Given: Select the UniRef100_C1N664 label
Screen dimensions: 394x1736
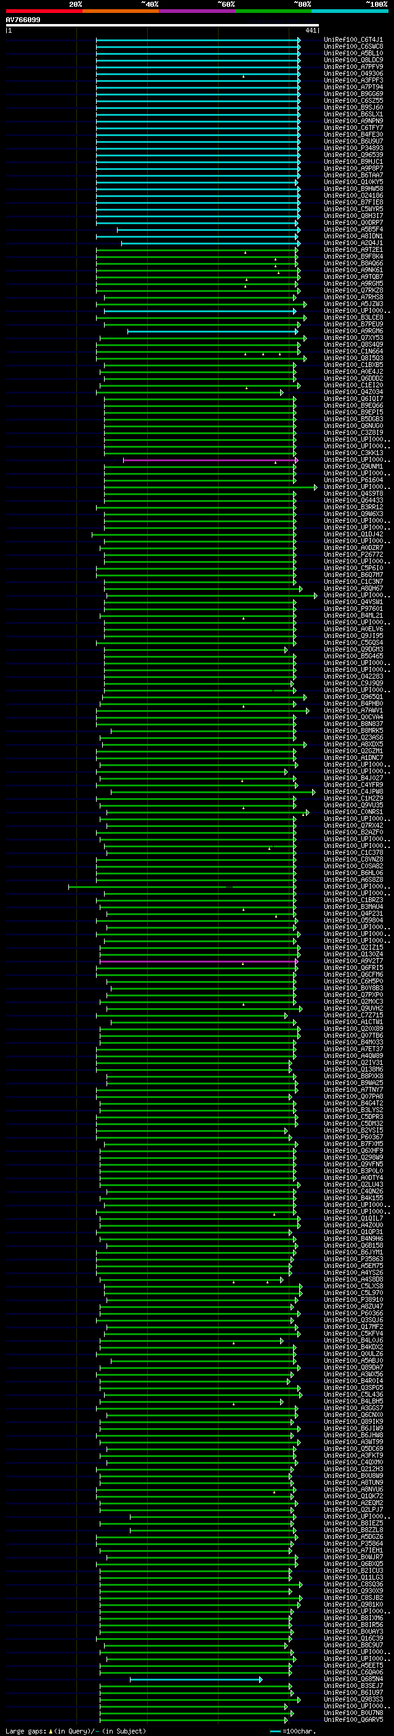Looking at the screenshot, I should click(353, 351).
